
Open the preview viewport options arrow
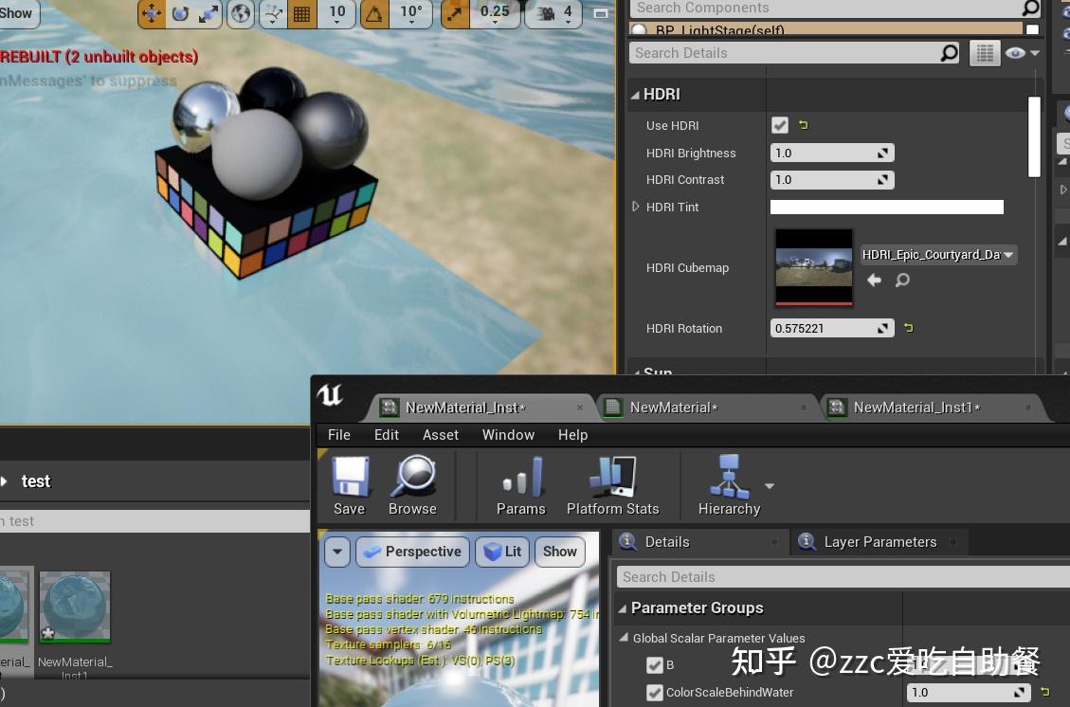point(337,552)
